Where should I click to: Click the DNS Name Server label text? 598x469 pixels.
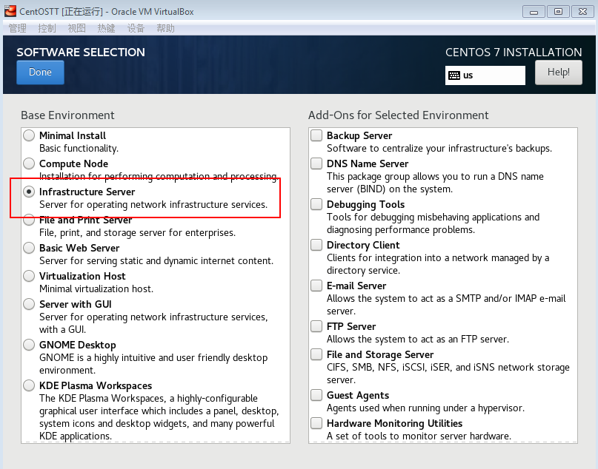click(x=368, y=163)
